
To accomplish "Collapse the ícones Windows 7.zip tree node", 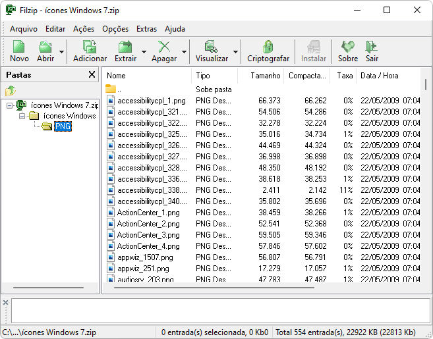I will click(9, 105).
